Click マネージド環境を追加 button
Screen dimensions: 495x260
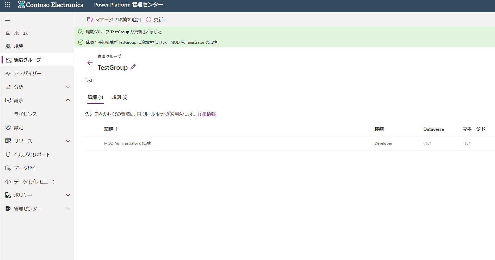click(x=114, y=20)
